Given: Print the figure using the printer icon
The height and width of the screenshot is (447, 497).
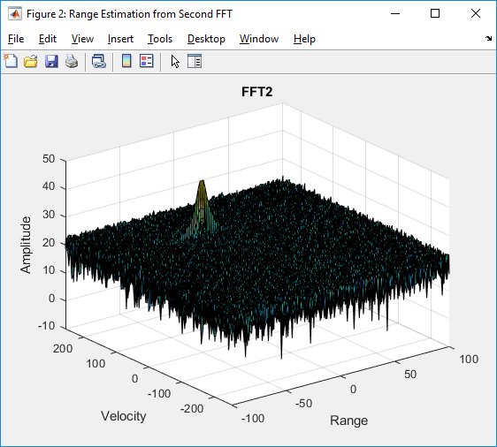Looking at the screenshot, I should 72,61.
